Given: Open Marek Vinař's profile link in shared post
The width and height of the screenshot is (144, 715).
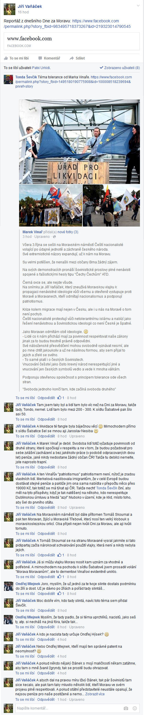Looking at the screenshot, I should pyautogui.click(x=32, y=232).
